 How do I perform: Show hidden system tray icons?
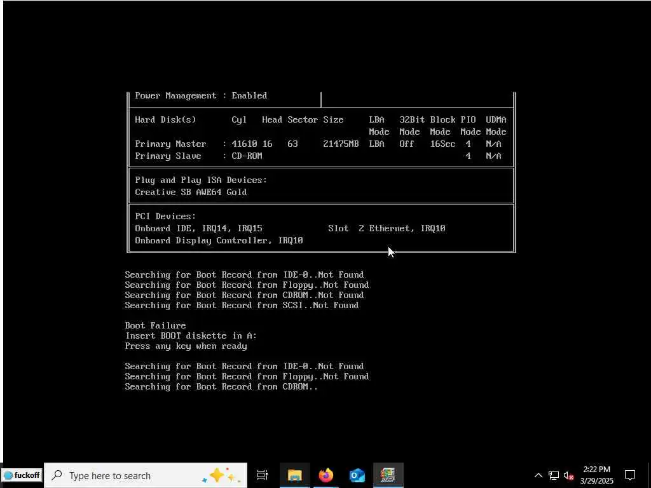pyautogui.click(x=538, y=475)
